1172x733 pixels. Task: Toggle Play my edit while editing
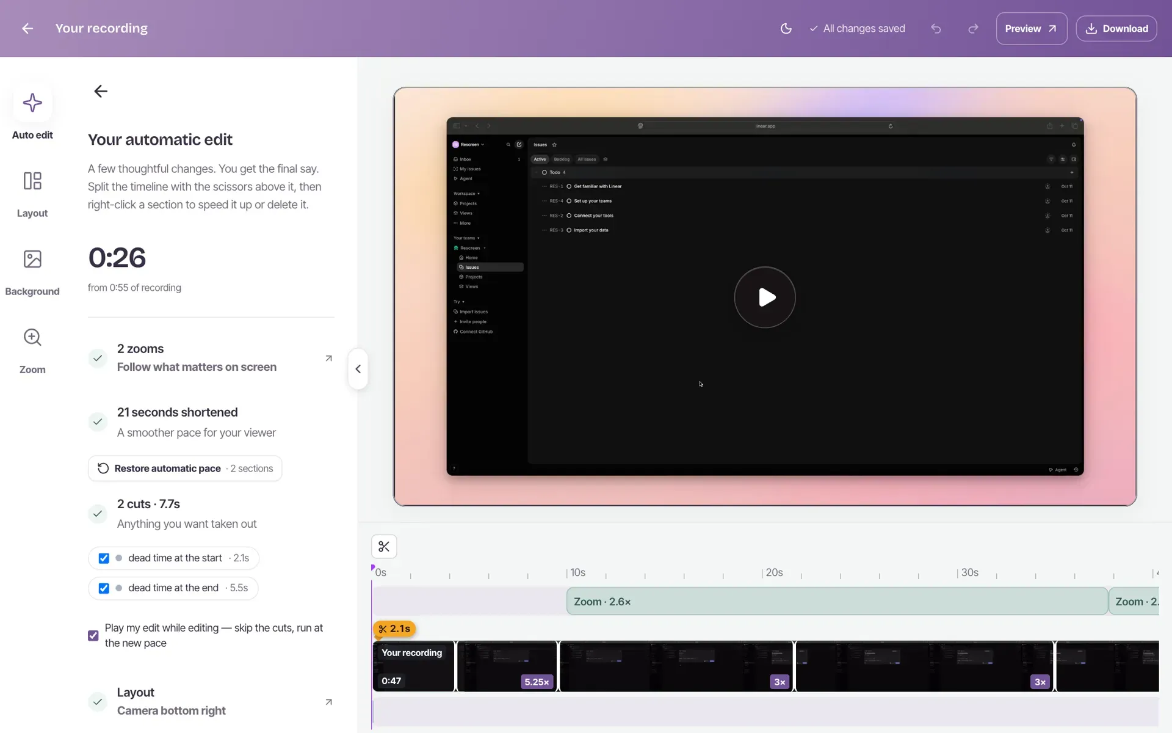[93, 635]
